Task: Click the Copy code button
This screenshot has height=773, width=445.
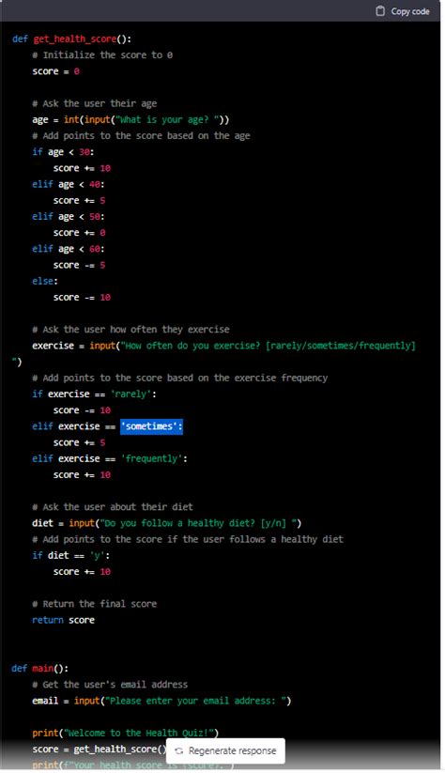Action: point(402,11)
